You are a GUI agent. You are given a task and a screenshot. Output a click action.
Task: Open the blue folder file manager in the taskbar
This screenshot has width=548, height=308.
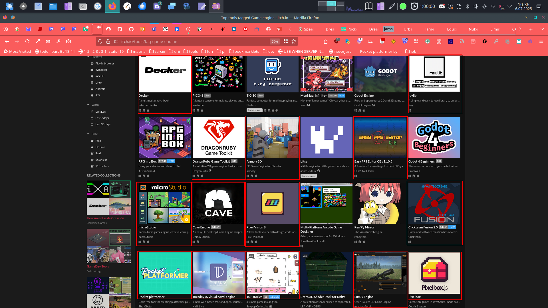click(53, 6)
